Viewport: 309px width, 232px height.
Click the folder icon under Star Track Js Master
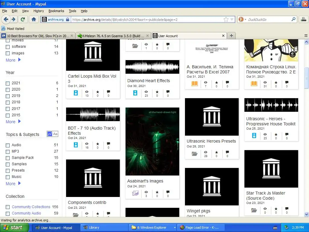point(254,210)
